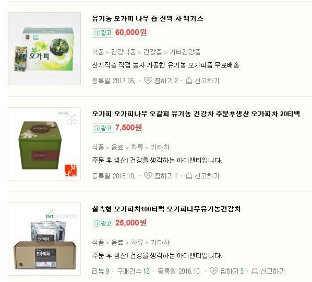
Task: Select the 차류 breadcrumb on the 7,500원 item
Action: pos(137,148)
